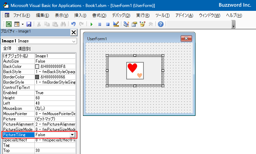Switch to the 全体 tab
This screenshot has height=154, width=256.
[x=7, y=48]
